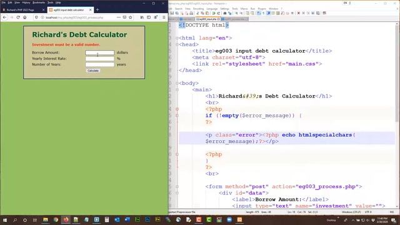Image resolution: width=400 pixels, height=225 pixels.
Task: Go to Firefox home page
Action: [x=25, y=17]
